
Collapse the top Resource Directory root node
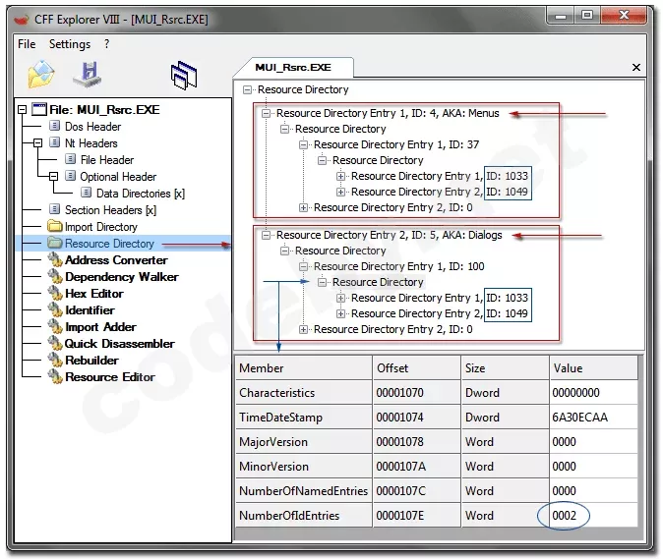[x=247, y=90]
